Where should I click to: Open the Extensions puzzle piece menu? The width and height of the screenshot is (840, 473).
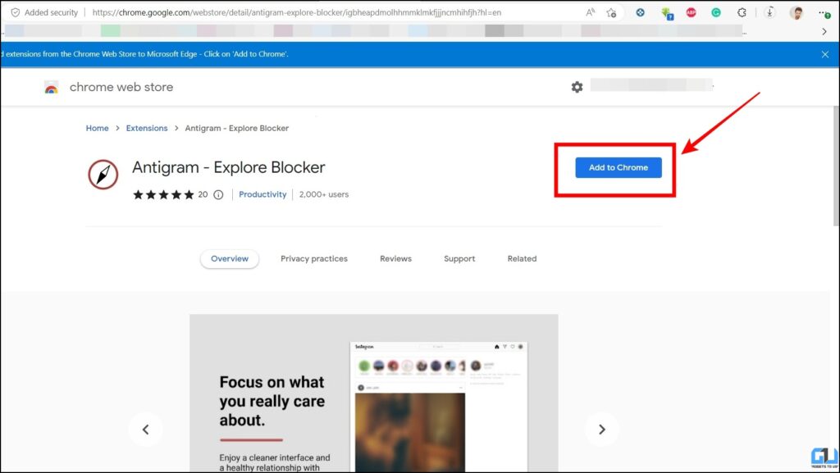point(742,12)
